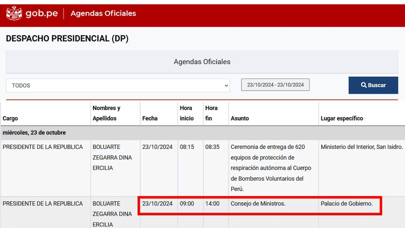Open Agendas Oficiales in the red header

pyautogui.click(x=103, y=13)
